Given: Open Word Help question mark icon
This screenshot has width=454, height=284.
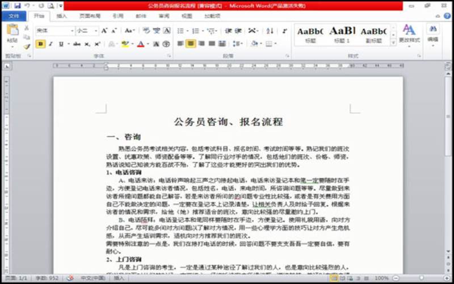Looking at the screenshot, I should coord(448,16).
